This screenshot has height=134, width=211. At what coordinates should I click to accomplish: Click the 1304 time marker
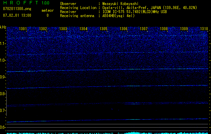pos(83,28)
